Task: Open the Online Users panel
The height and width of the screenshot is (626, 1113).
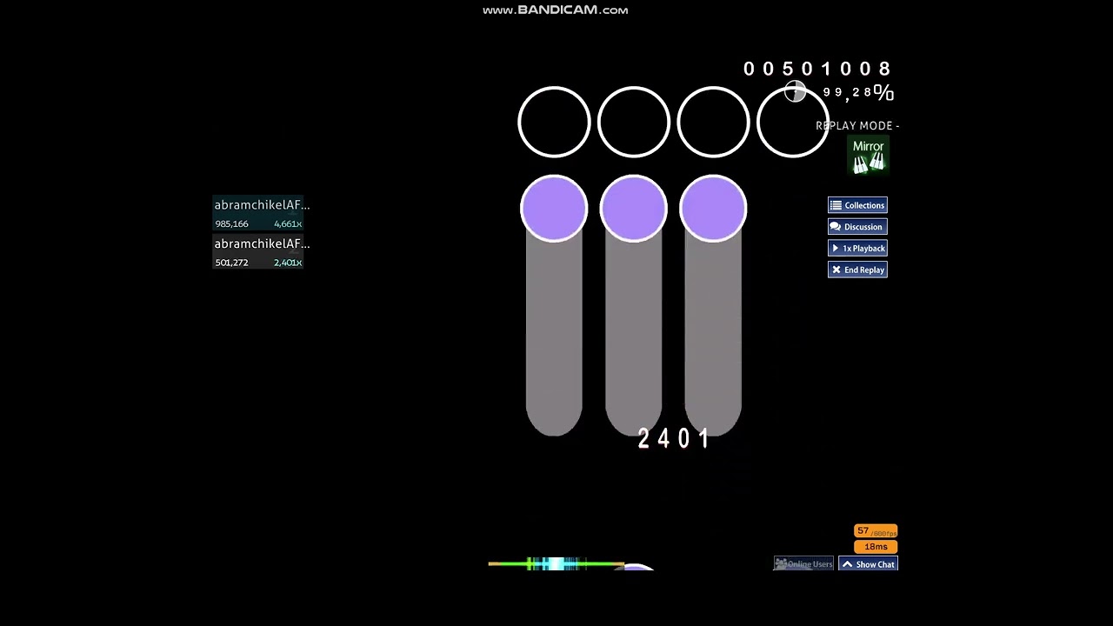Action: pos(803,564)
